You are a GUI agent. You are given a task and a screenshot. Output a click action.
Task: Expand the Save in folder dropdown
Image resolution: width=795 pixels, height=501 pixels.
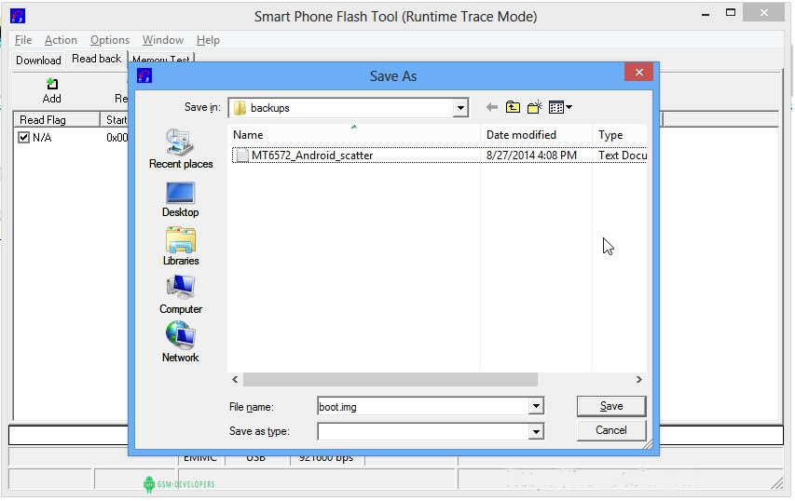459,108
